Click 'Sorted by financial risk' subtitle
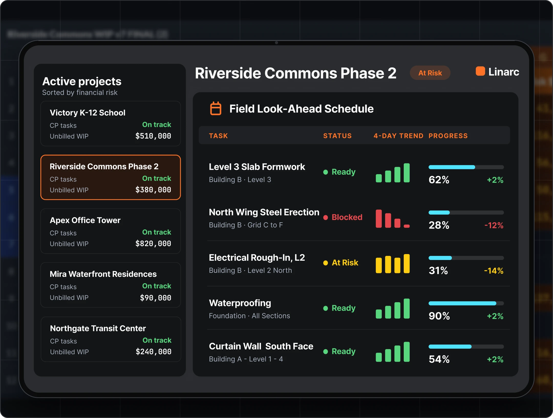Image resolution: width=553 pixels, height=418 pixels. pyautogui.click(x=80, y=92)
